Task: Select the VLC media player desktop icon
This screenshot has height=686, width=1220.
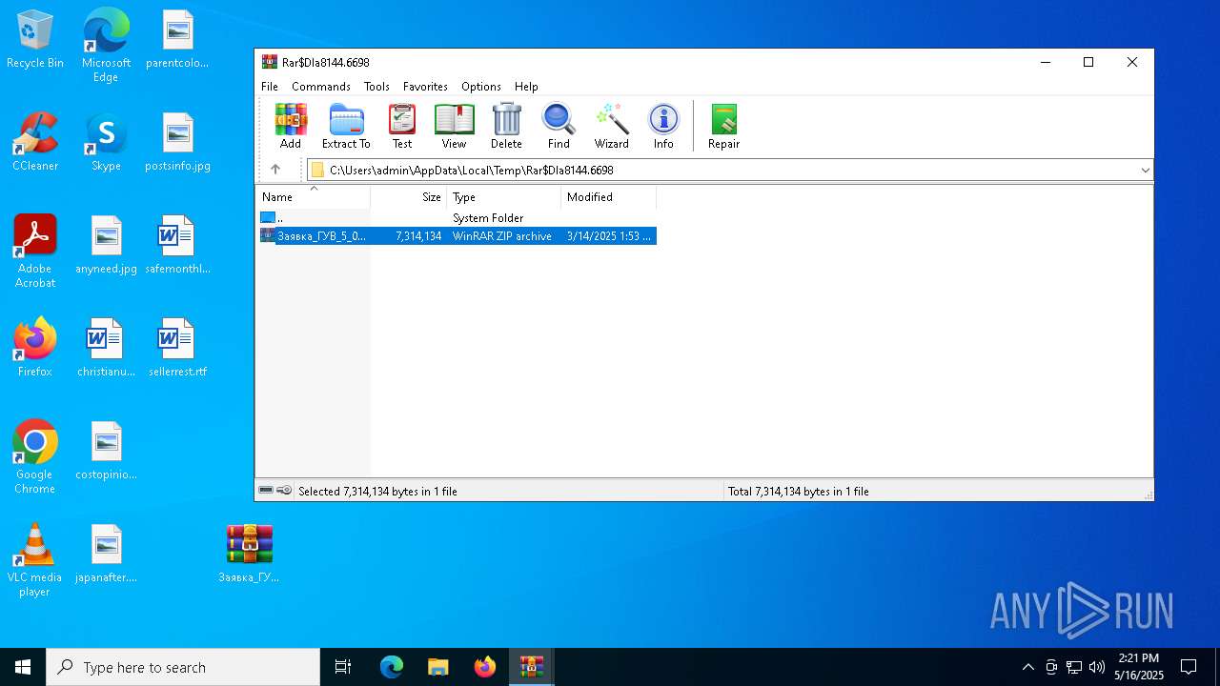Action: (x=35, y=560)
